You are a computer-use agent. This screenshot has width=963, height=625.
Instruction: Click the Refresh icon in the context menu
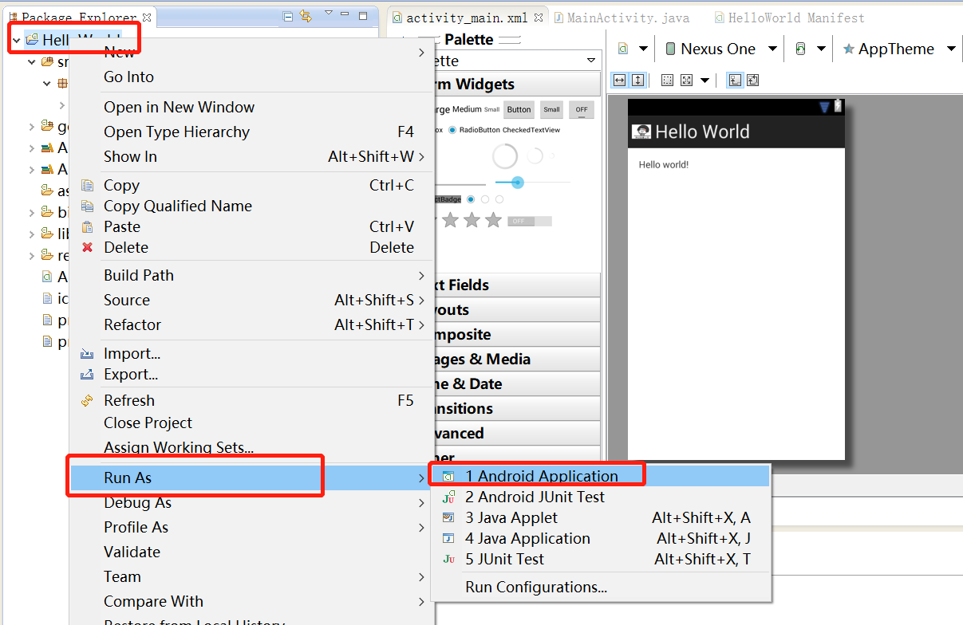coord(87,400)
